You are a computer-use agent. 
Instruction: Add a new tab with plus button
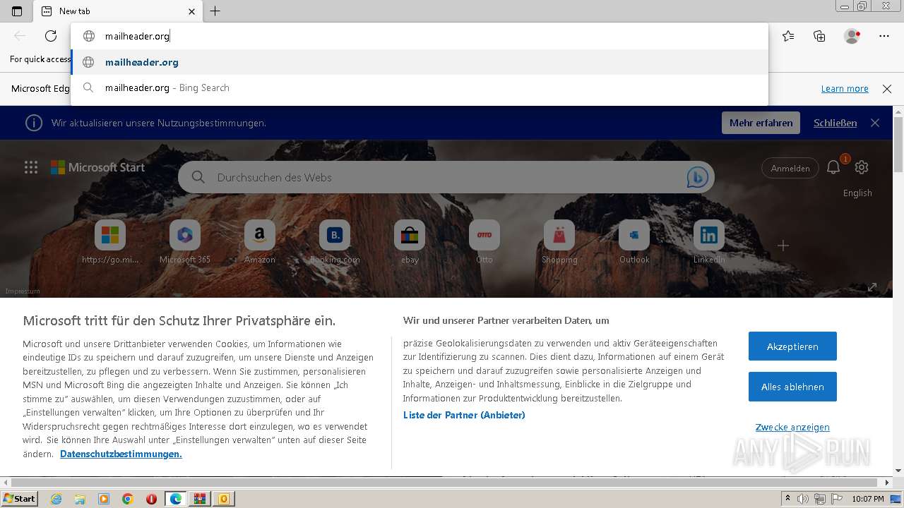[x=215, y=11]
